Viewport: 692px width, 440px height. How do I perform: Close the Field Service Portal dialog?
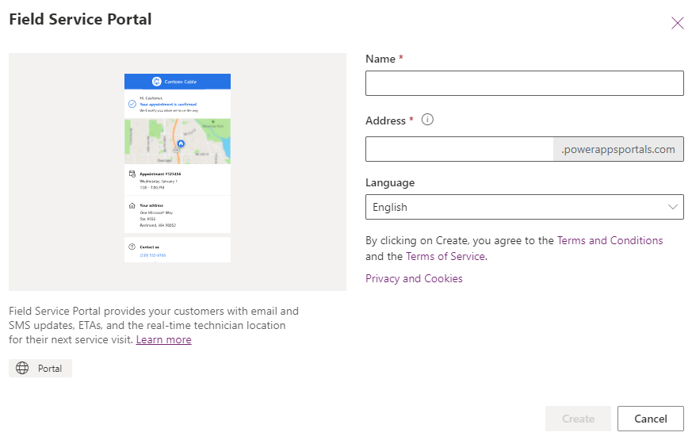click(678, 23)
